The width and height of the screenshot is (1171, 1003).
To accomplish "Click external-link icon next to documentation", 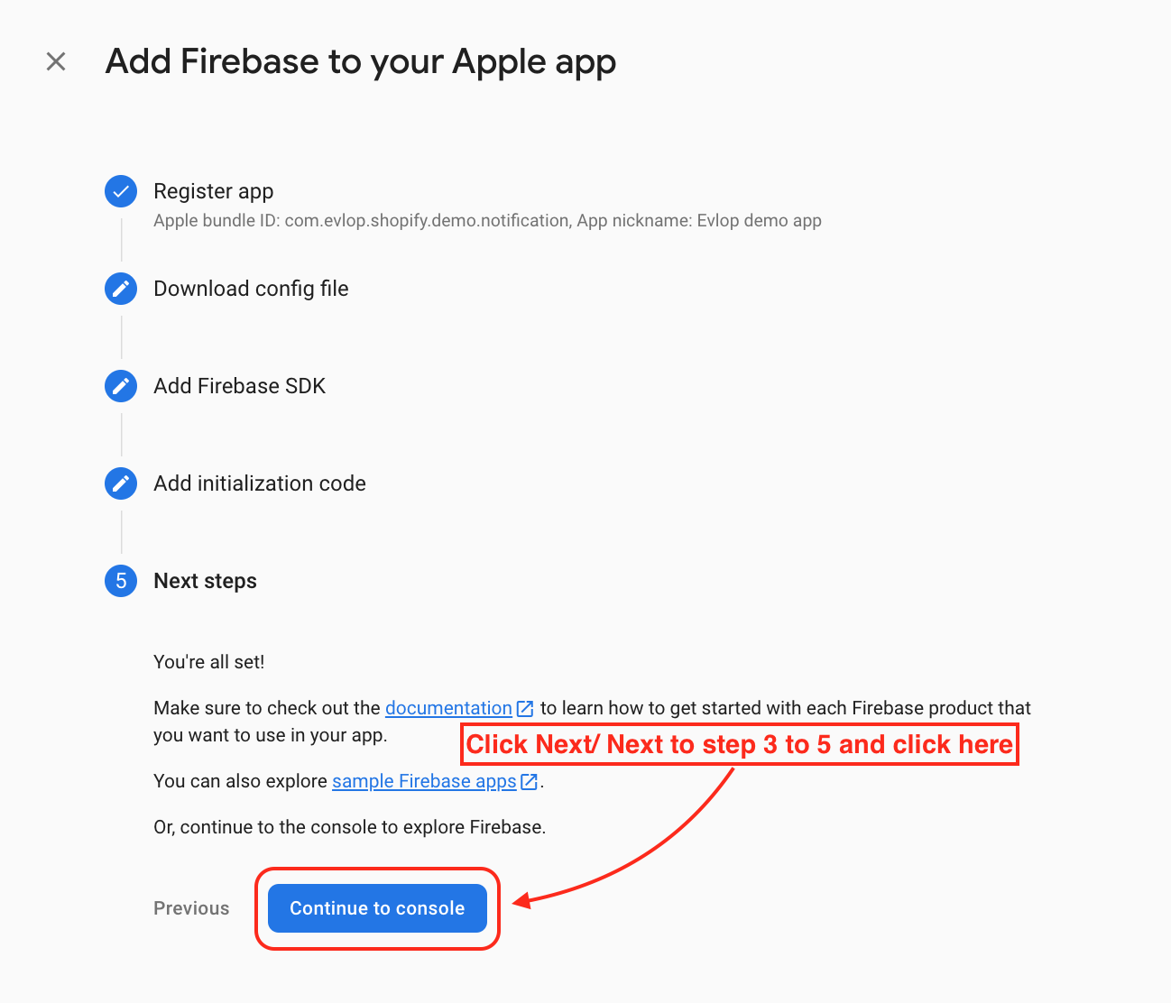I will [x=525, y=709].
